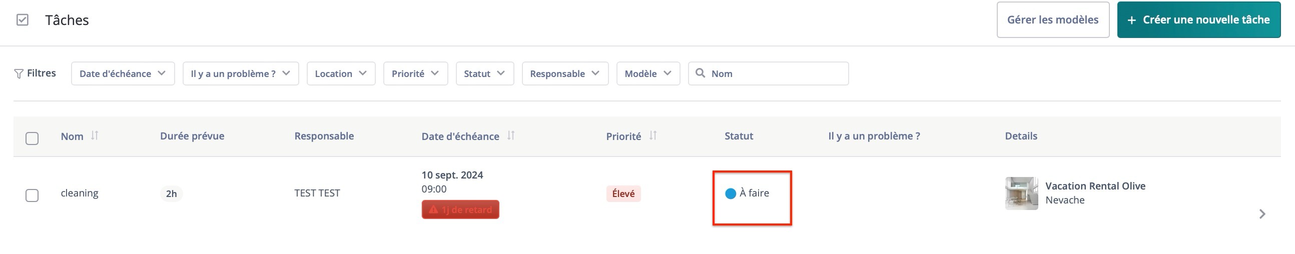Image resolution: width=1295 pixels, height=254 pixels.
Task: Open the Vacation Rental Olive thumbnail
Action: tap(1021, 193)
